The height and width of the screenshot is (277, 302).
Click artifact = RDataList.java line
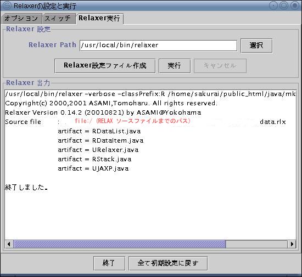[x=99, y=131]
